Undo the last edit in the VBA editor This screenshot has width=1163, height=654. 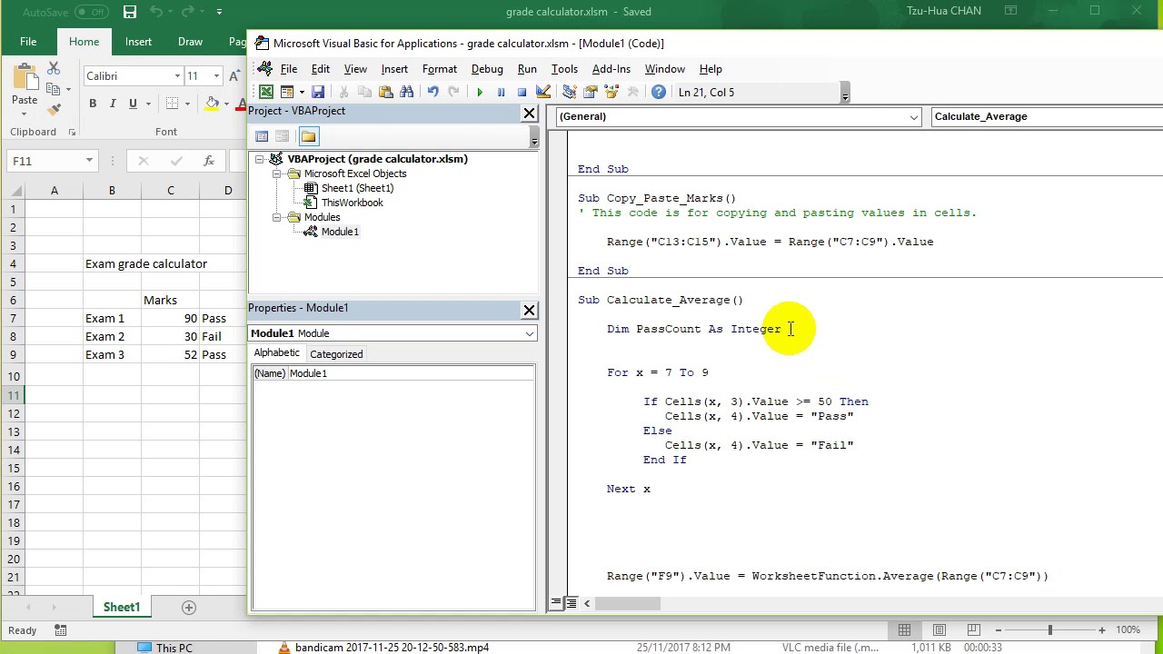pyautogui.click(x=432, y=92)
